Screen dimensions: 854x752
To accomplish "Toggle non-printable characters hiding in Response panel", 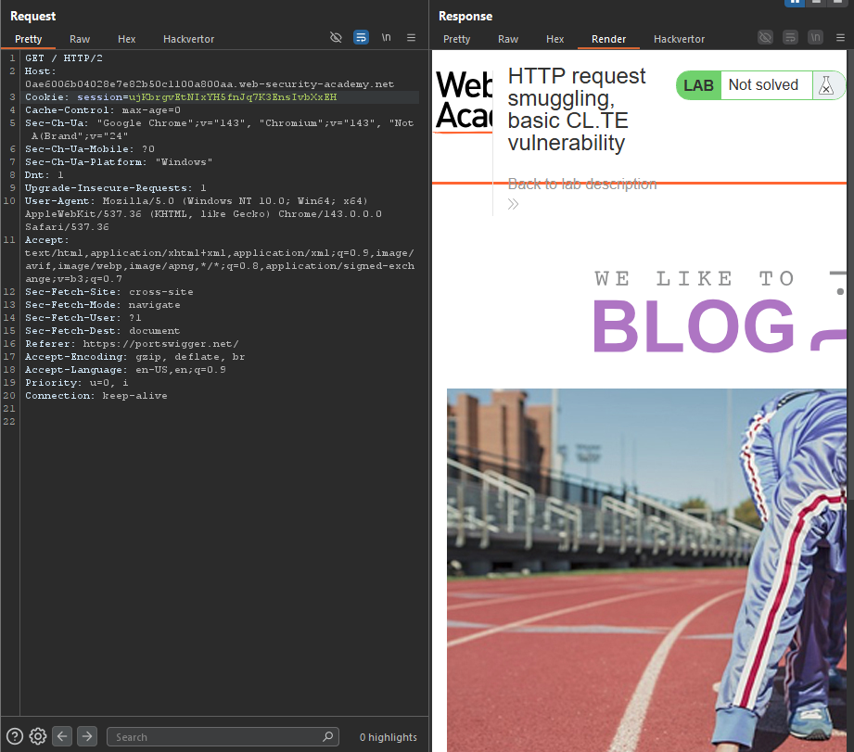I will (765, 38).
